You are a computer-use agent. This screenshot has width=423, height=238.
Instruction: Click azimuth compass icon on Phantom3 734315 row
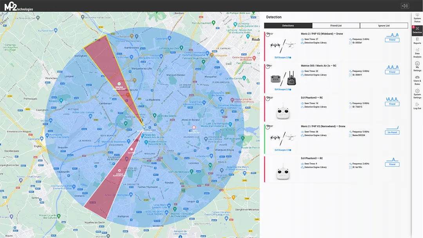pyautogui.click(x=268, y=99)
